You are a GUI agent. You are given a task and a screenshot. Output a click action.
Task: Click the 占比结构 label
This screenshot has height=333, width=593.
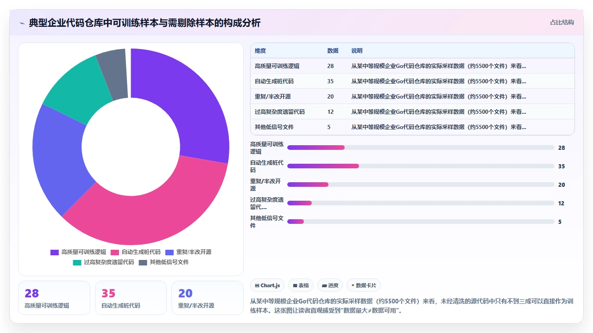[x=562, y=22]
